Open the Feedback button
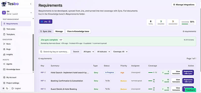Screen dimensions: 201x93 click(190, 90)
